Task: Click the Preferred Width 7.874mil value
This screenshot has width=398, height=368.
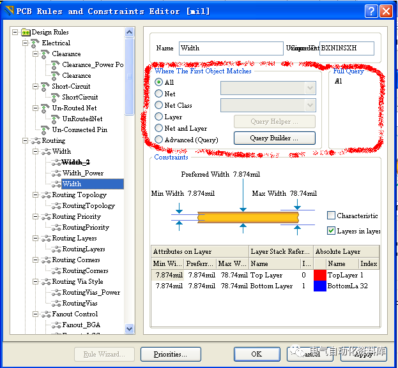Action: point(246,174)
